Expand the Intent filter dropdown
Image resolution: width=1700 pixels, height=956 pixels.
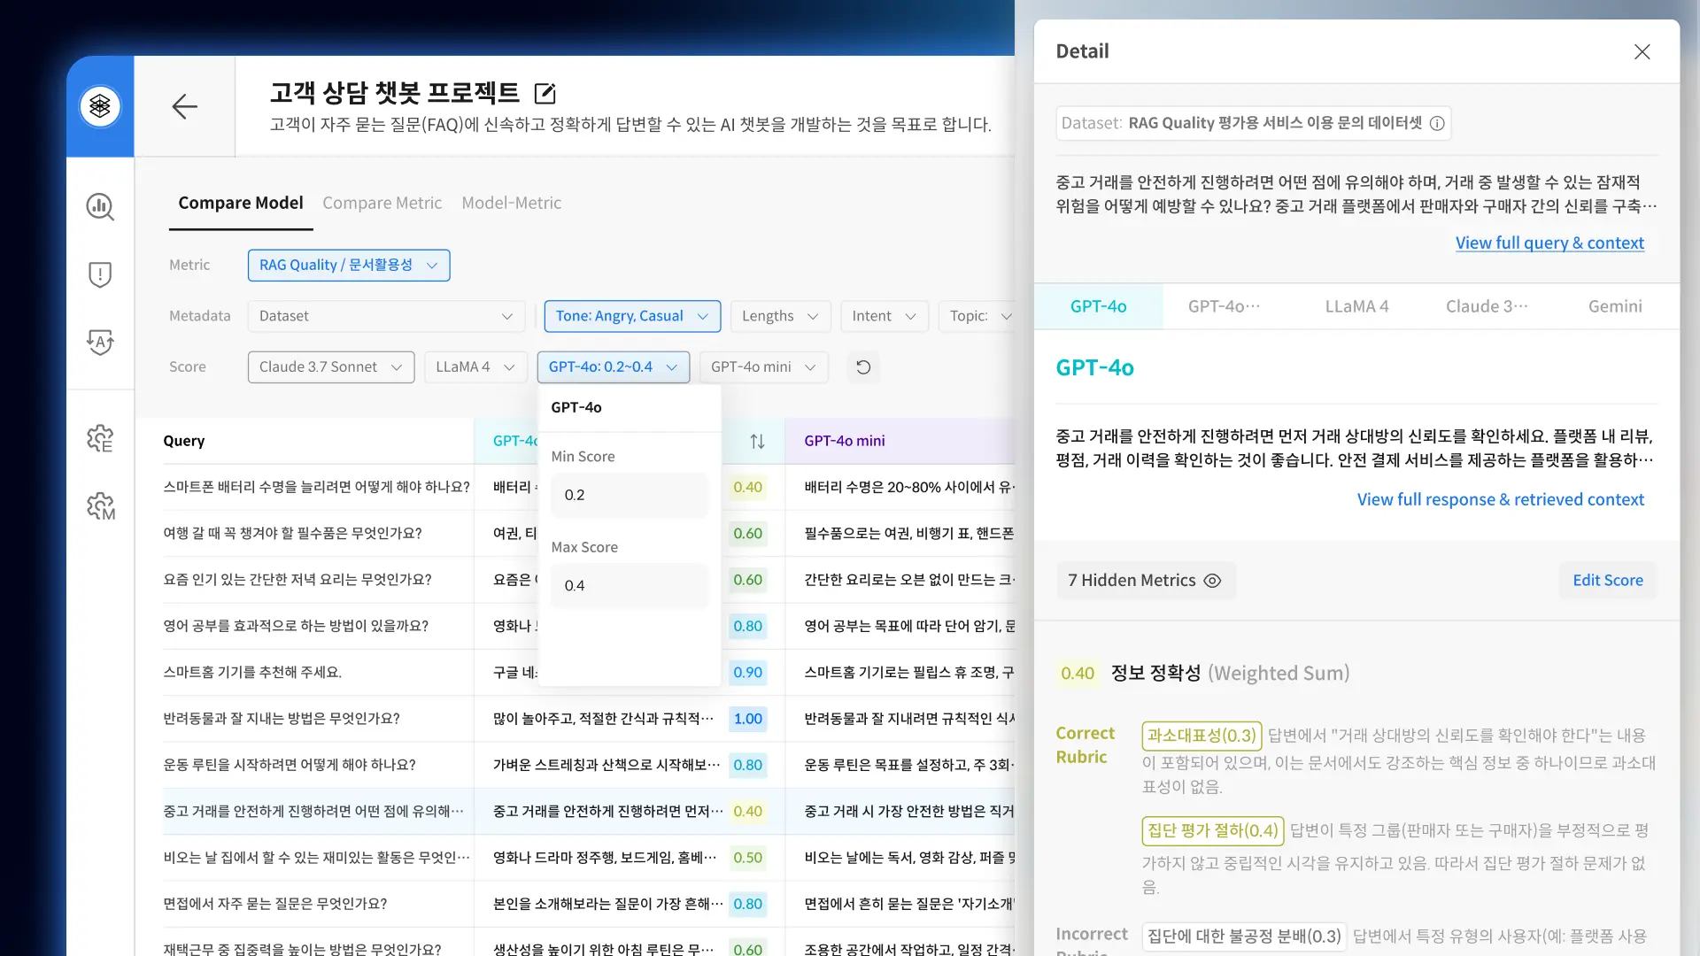(x=884, y=316)
